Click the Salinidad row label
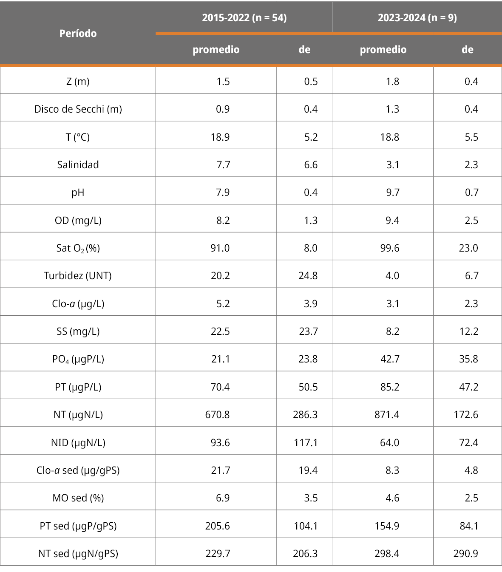 [78, 165]
